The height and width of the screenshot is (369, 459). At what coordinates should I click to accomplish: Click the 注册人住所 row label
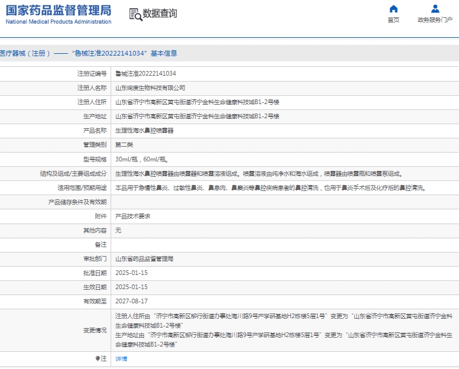(92, 102)
